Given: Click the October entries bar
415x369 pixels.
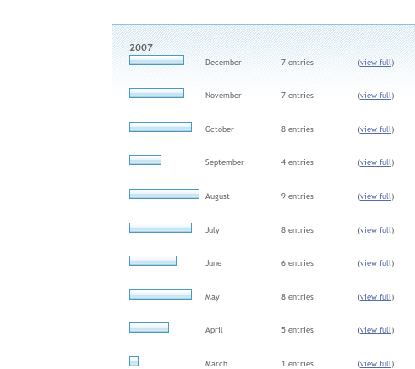Looking at the screenshot, I should tap(161, 127).
